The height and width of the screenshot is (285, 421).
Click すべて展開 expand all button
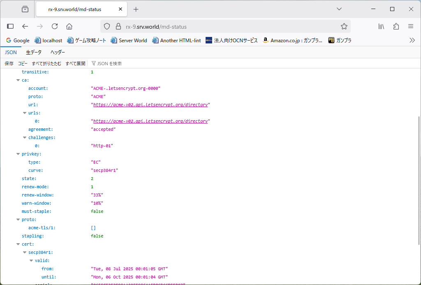pyautogui.click(x=75, y=64)
